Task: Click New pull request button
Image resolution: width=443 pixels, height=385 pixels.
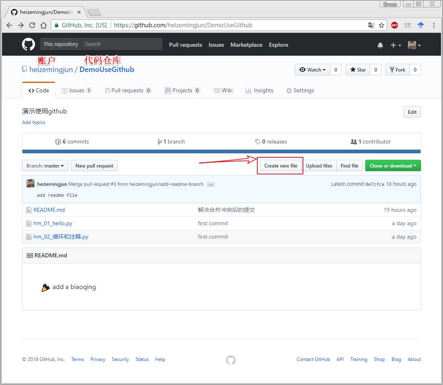Action: pos(94,165)
